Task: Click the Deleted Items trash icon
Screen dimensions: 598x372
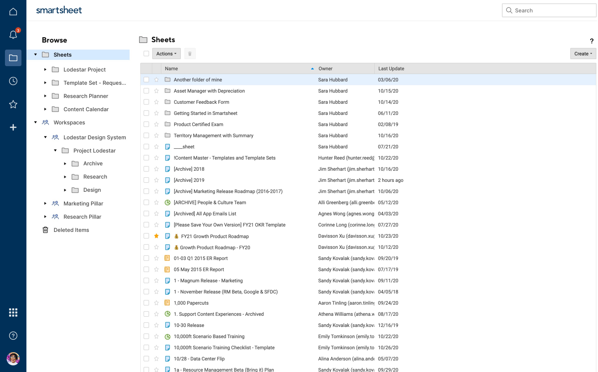Action: pos(45,230)
